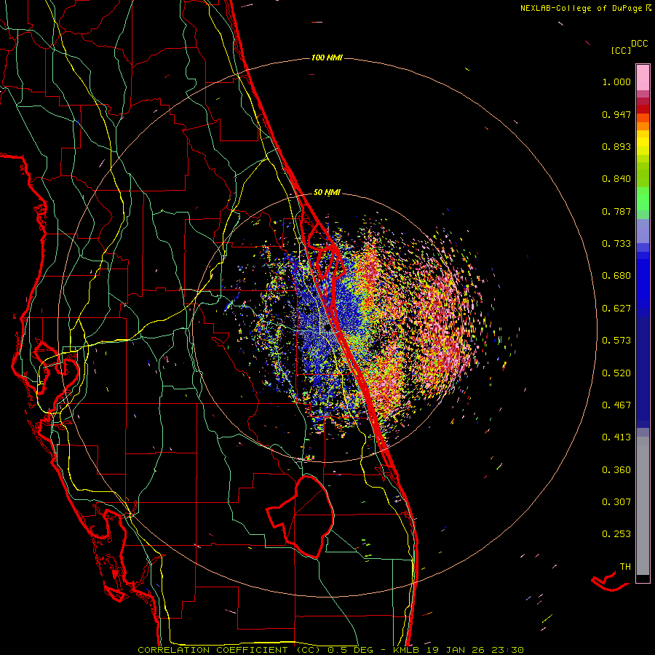Select the 0.840 legend value
Viewport: 655px width, 655px height.
point(616,179)
